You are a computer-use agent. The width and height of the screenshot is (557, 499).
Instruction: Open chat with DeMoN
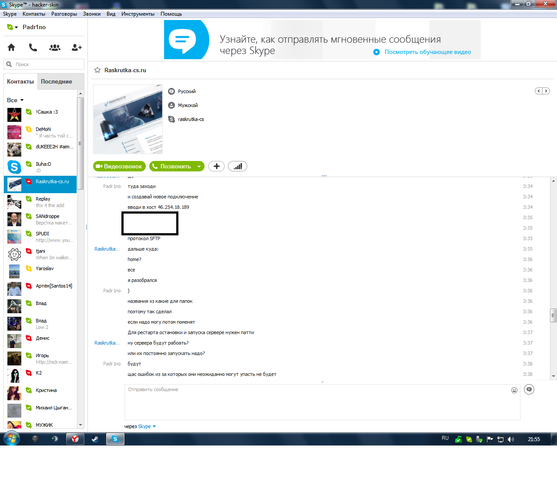coord(40,132)
